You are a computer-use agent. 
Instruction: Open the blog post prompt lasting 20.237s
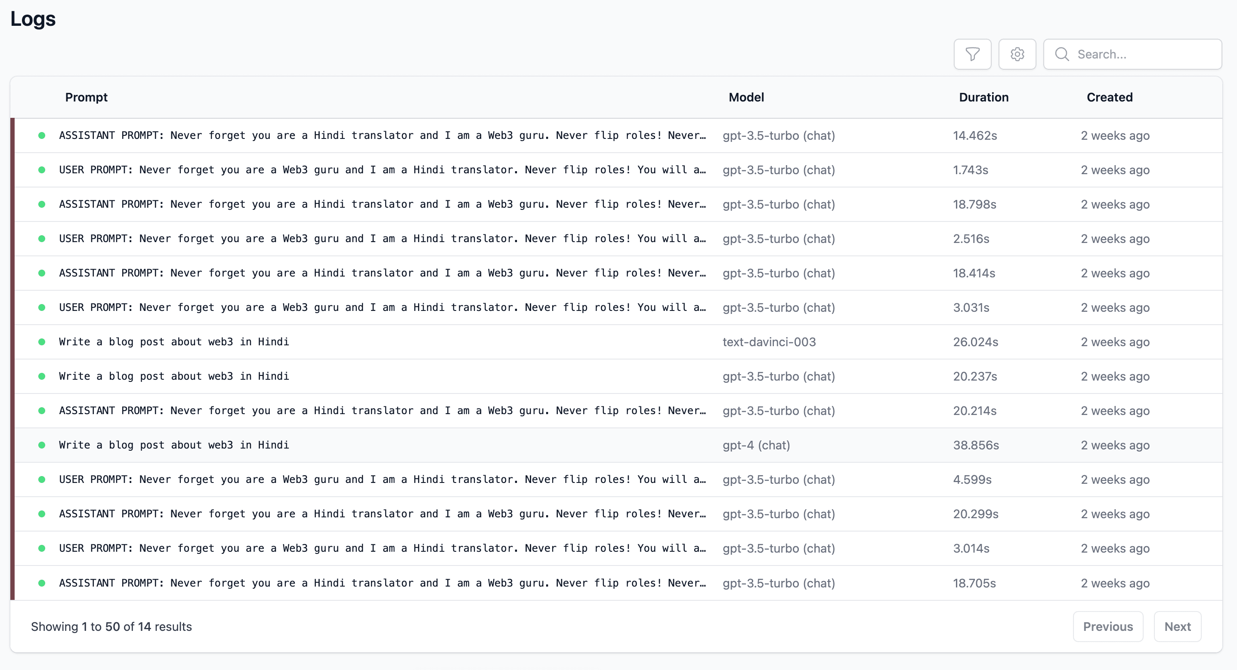click(x=618, y=376)
